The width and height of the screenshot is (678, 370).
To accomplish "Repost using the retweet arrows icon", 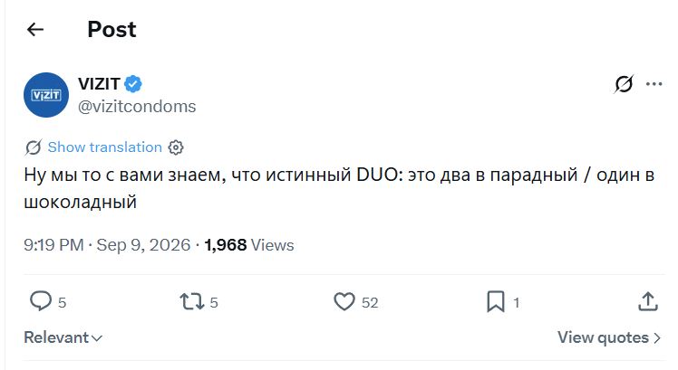I will 192,301.
